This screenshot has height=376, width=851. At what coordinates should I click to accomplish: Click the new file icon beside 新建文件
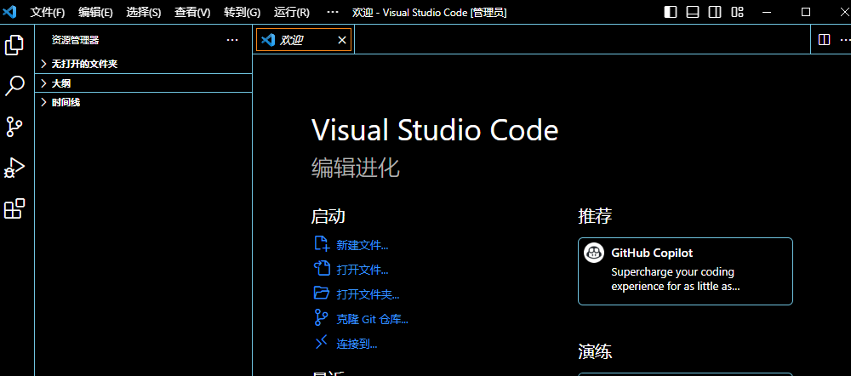322,243
